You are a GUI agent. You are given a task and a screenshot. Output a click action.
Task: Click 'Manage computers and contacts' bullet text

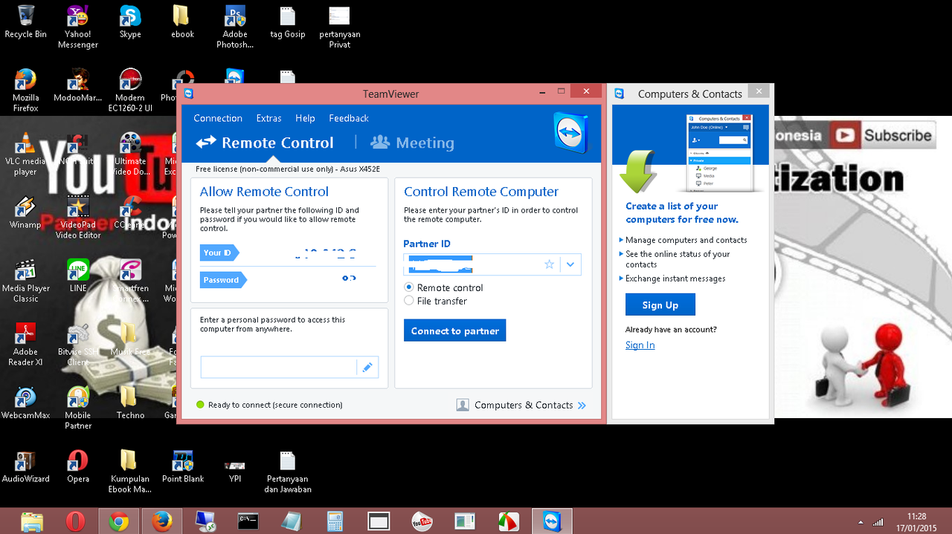pos(686,240)
